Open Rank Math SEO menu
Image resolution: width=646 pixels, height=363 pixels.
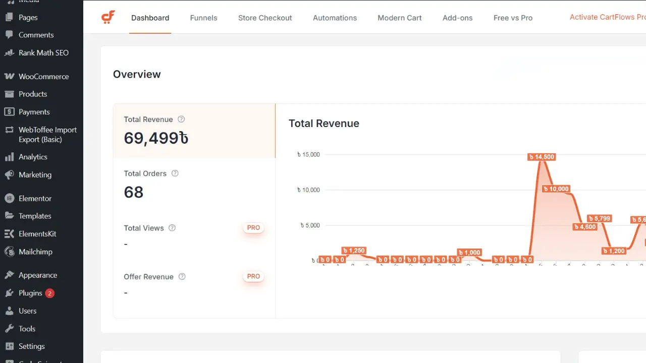coord(43,53)
